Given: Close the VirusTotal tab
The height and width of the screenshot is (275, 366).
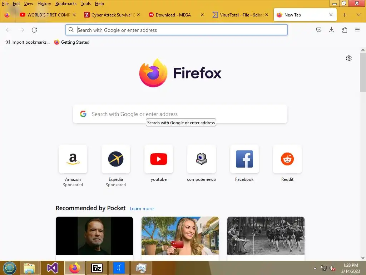Looking at the screenshot, I should pos(267,15).
